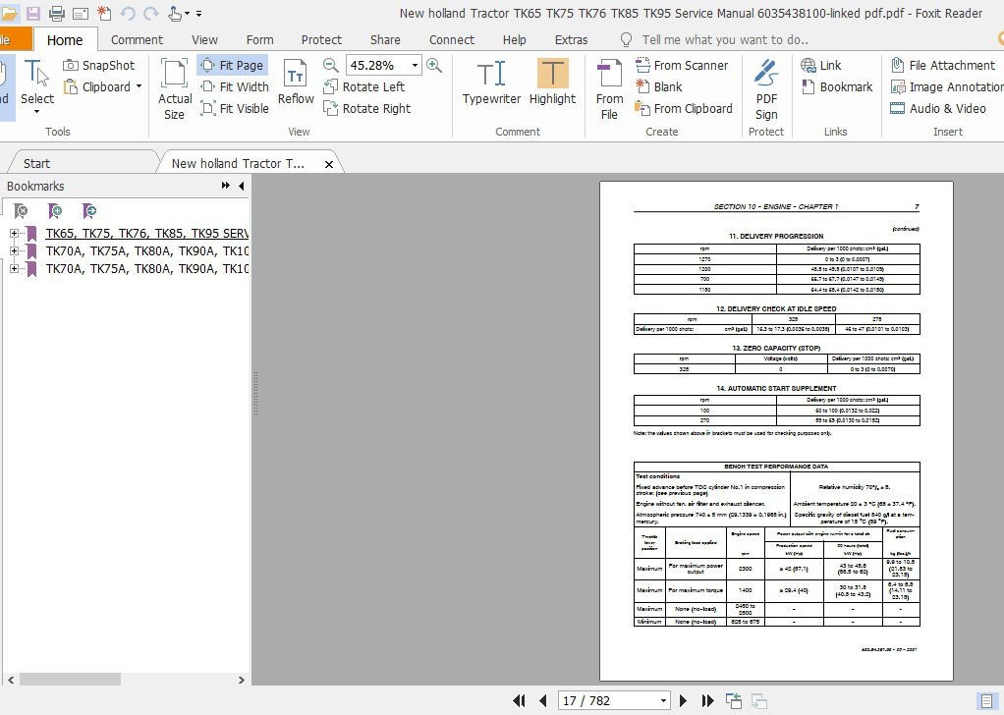Open the Help ribbon tab
The height and width of the screenshot is (715, 1004).
point(514,39)
